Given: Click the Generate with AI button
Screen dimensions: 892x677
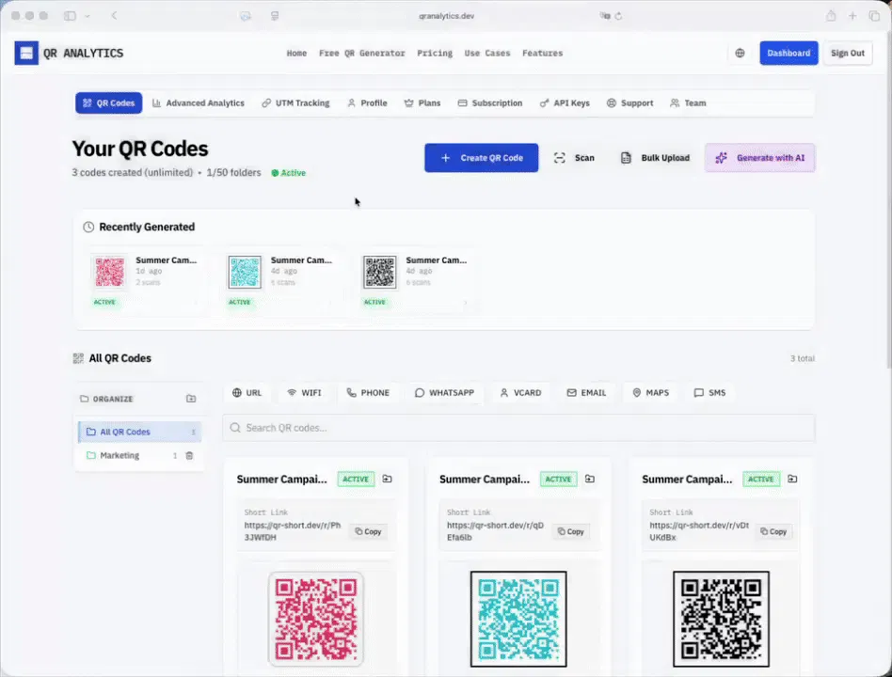Looking at the screenshot, I should point(760,157).
